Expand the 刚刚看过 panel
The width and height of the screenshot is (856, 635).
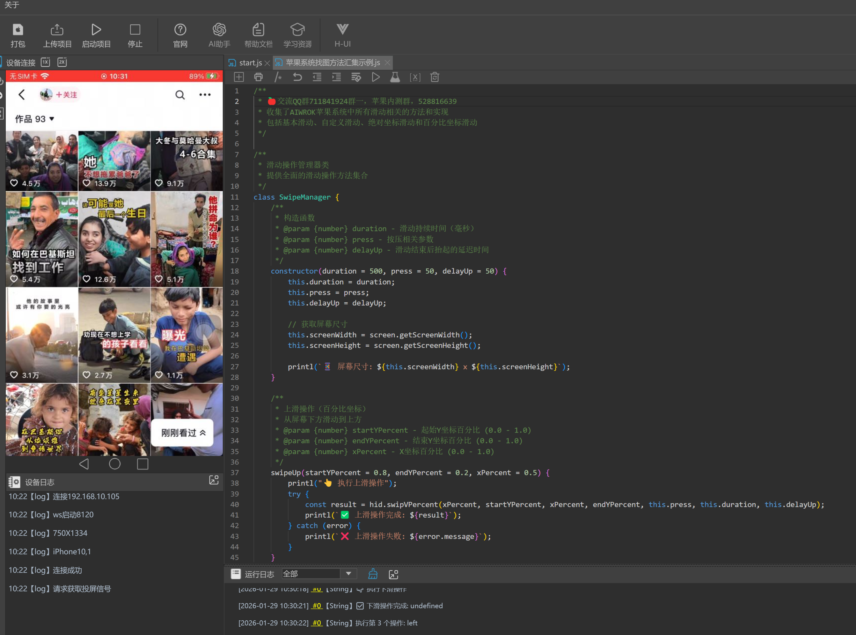tap(183, 433)
